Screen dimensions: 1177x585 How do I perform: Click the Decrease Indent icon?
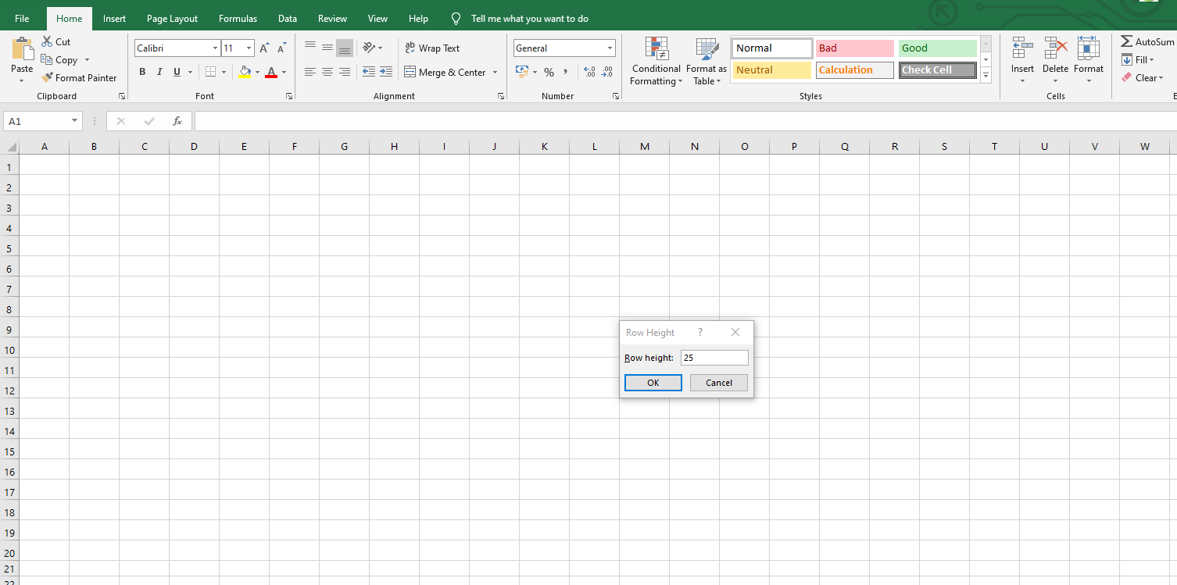click(367, 71)
